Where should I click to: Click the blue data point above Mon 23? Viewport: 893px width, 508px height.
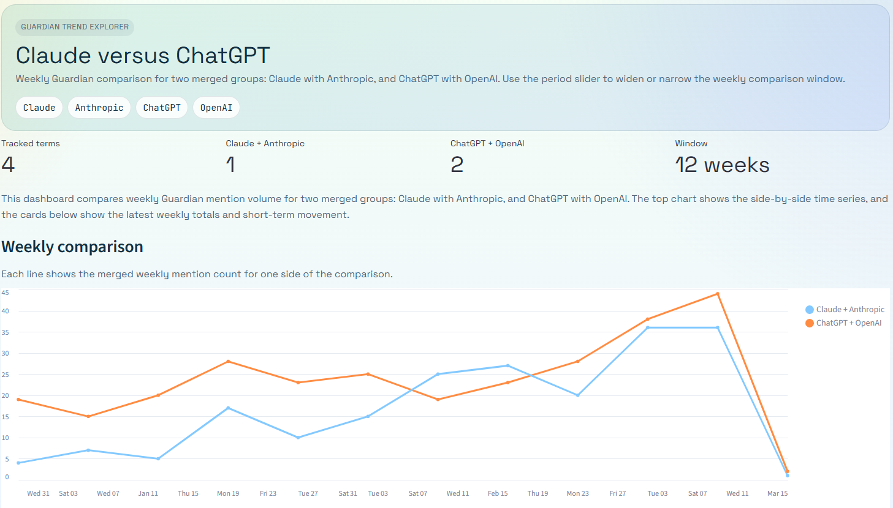[578, 395]
